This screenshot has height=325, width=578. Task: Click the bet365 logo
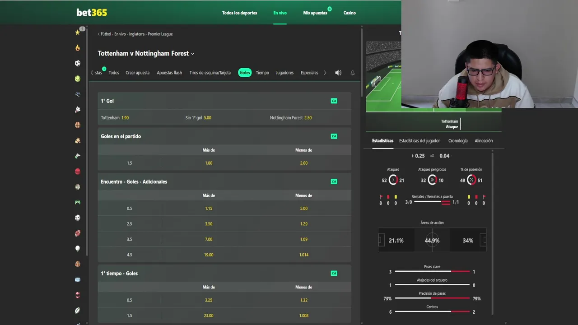pos(92,13)
